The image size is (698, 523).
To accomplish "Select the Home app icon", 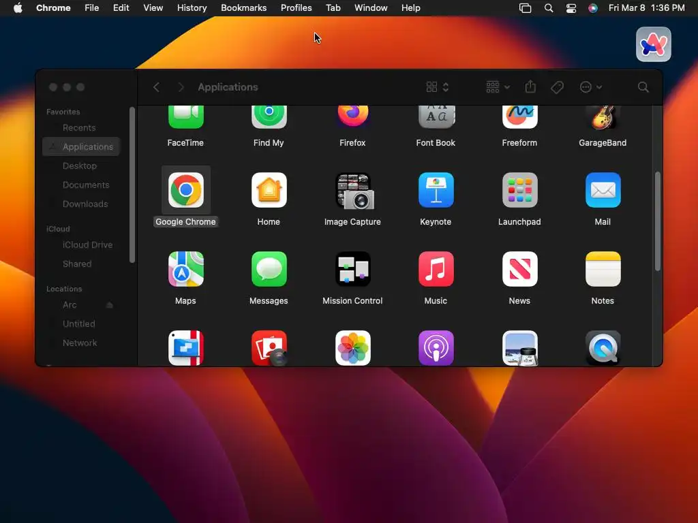I will click(269, 191).
